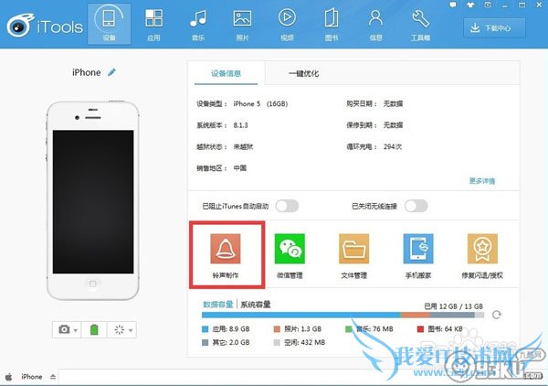The width and height of the screenshot is (548, 386).
Task: Take a device screenshot with camera icon
Action: (x=64, y=329)
